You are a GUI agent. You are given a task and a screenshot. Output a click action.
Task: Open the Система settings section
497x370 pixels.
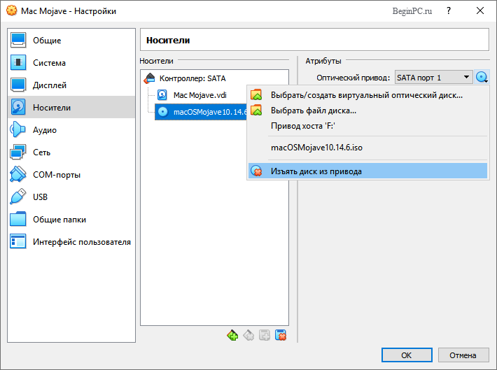[71, 63]
